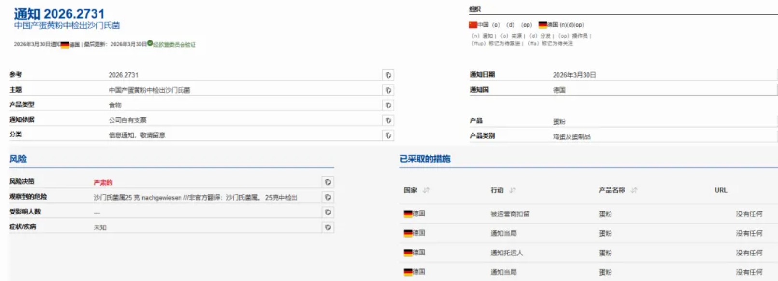
Task: Click the 产品类型 value 食物
Action: point(115,105)
